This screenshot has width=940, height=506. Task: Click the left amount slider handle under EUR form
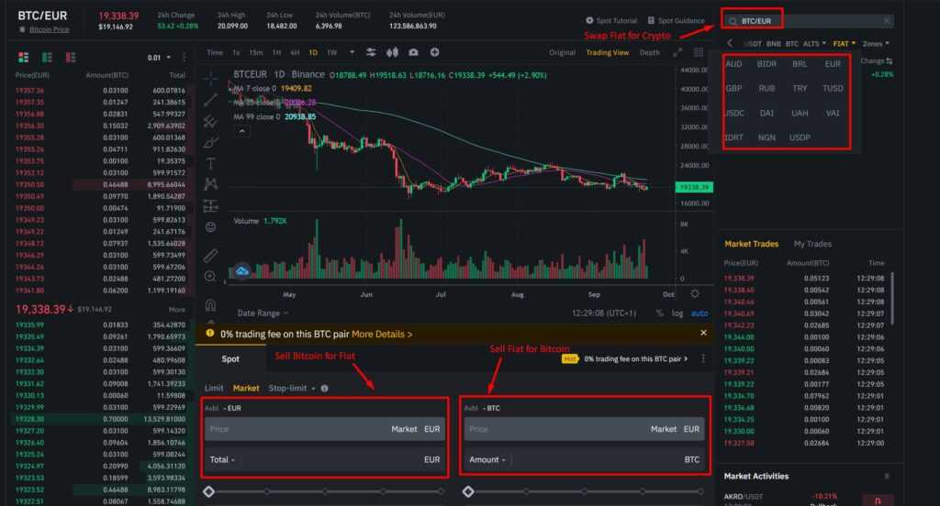click(208, 491)
